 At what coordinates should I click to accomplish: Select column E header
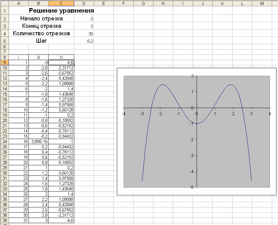104,3
